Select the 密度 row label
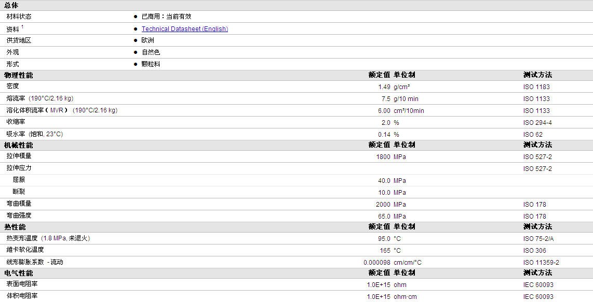The height and width of the screenshot is (302, 593). pos(12,86)
